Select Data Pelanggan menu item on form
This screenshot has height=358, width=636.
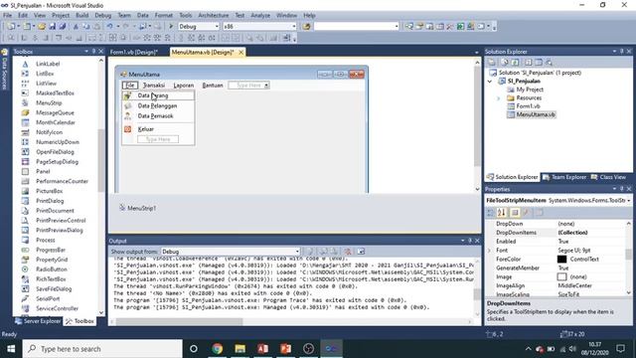pyautogui.click(x=158, y=105)
